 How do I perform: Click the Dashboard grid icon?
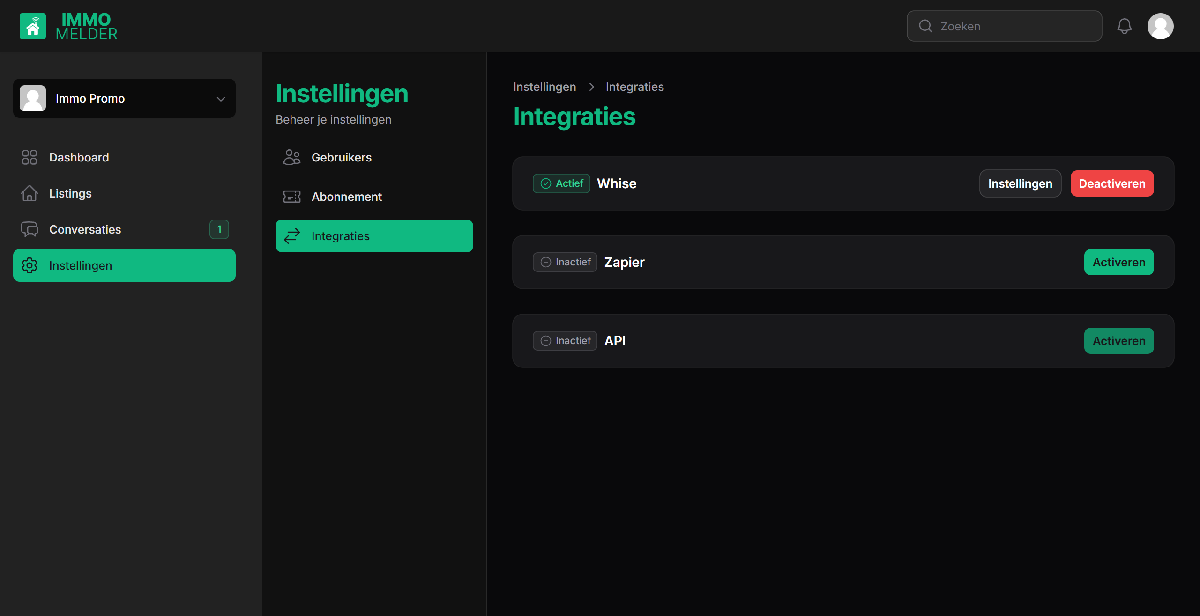coord(30,157)
